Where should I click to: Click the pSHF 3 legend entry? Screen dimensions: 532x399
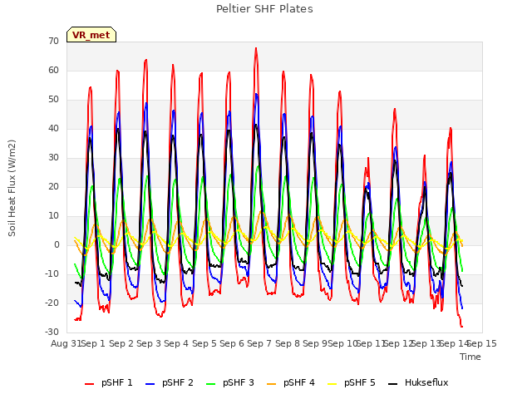230,382
